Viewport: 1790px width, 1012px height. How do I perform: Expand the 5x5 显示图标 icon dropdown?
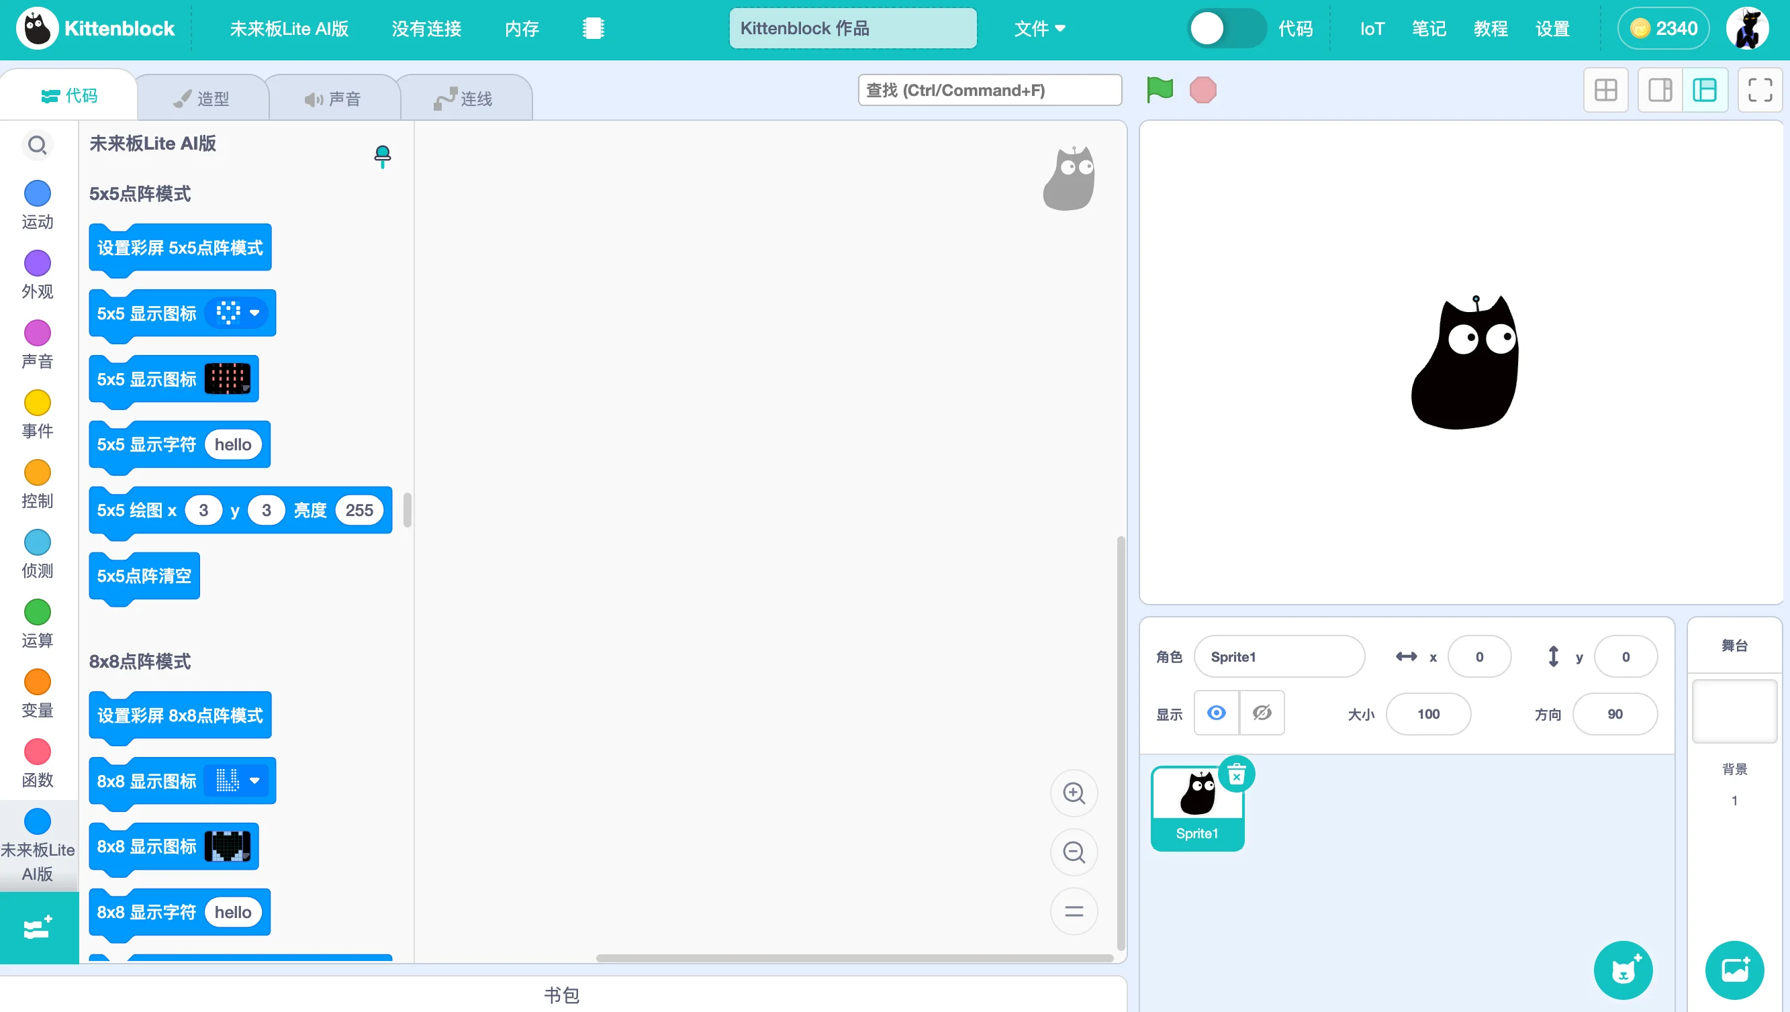(x=254, y=313)
